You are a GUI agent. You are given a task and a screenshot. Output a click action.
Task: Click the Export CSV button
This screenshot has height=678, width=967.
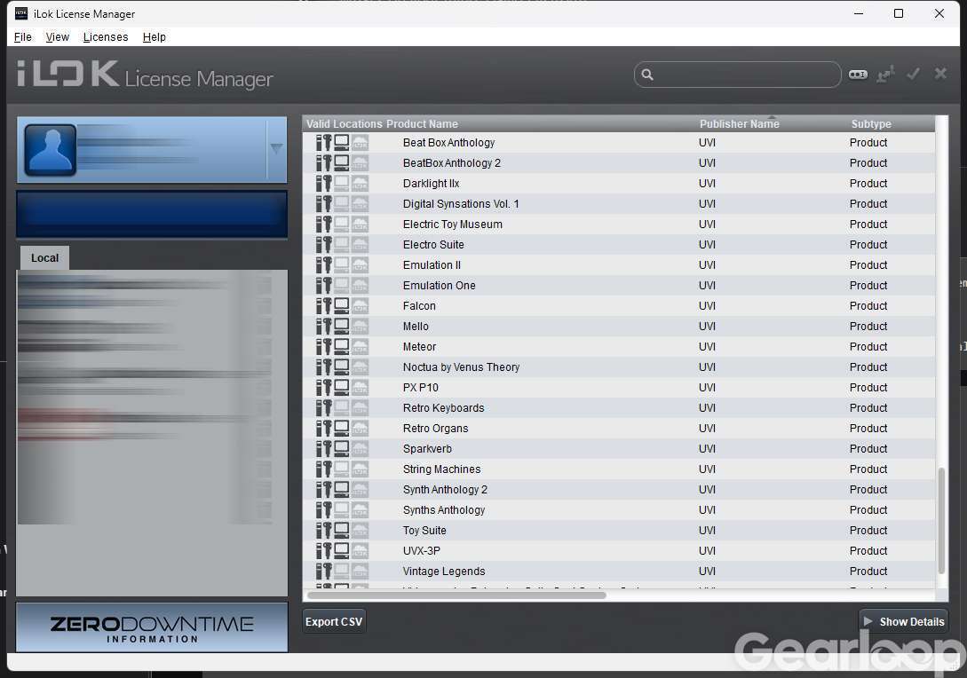[334, 621]
